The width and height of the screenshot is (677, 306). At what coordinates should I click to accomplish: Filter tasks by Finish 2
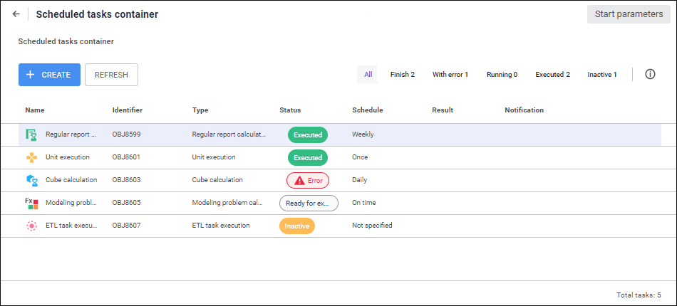pos(402,74)
